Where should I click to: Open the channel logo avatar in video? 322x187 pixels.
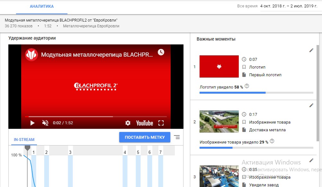pos(31,55)
